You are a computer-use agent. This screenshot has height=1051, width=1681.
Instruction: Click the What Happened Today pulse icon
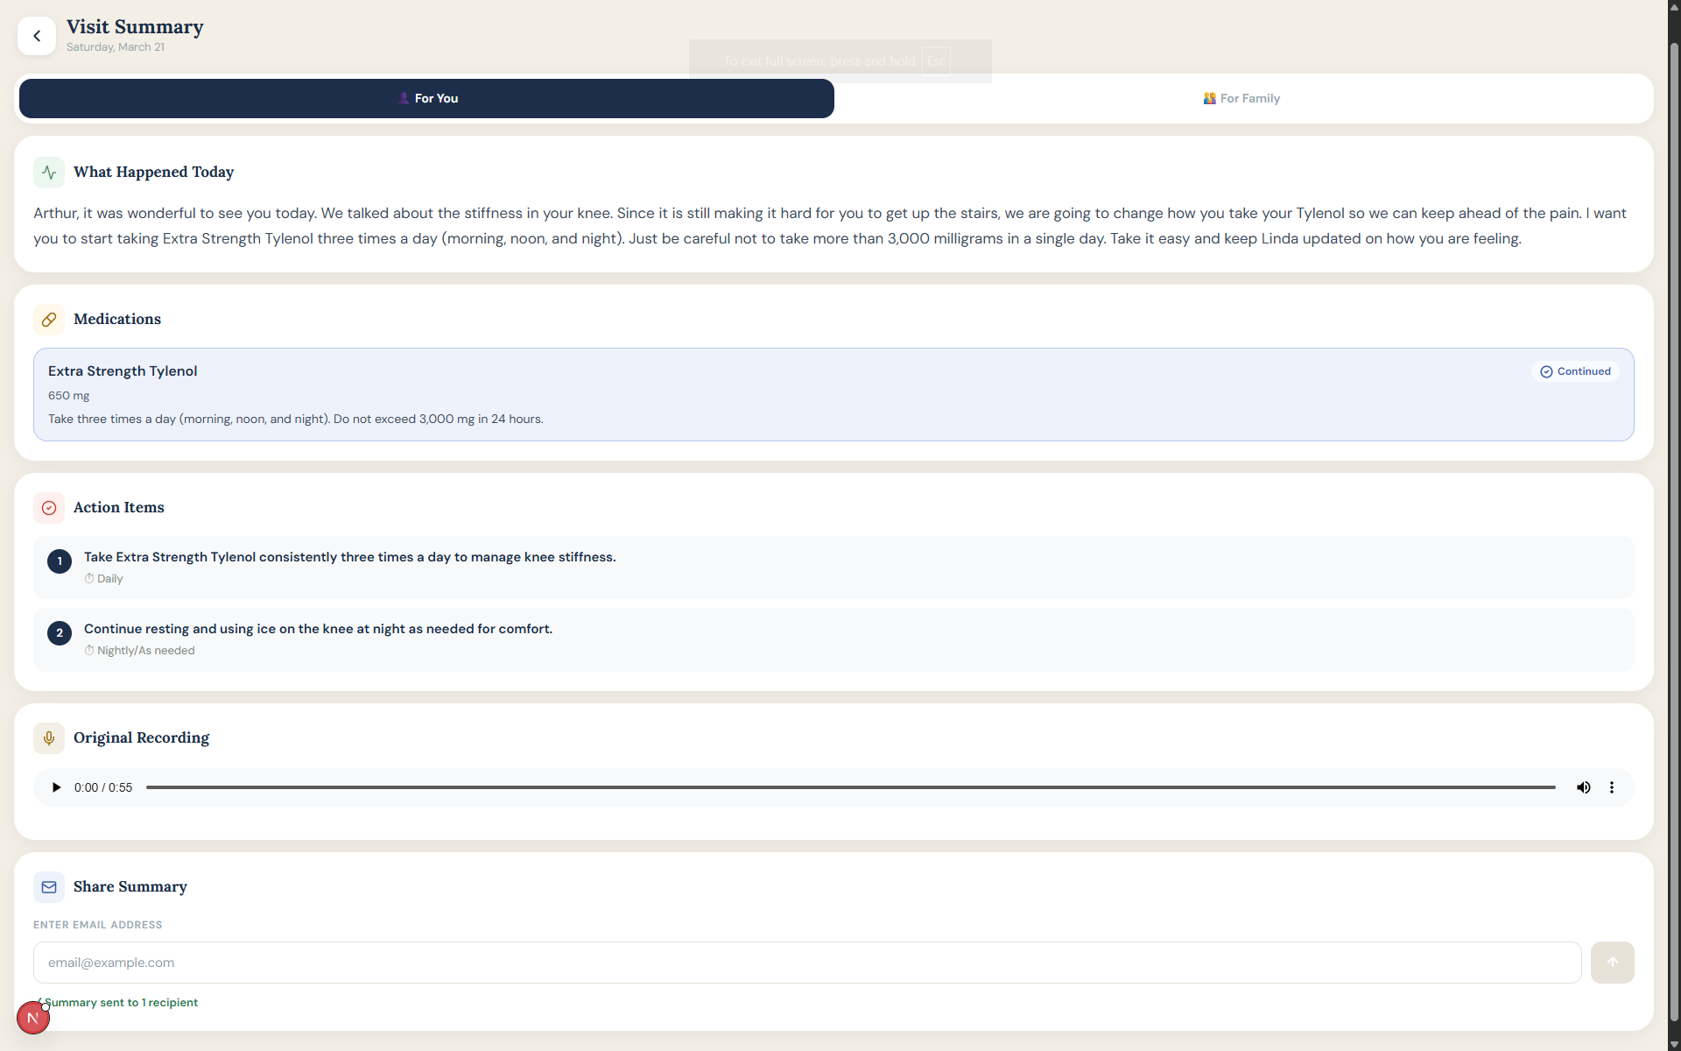click(x=49, y=173)
